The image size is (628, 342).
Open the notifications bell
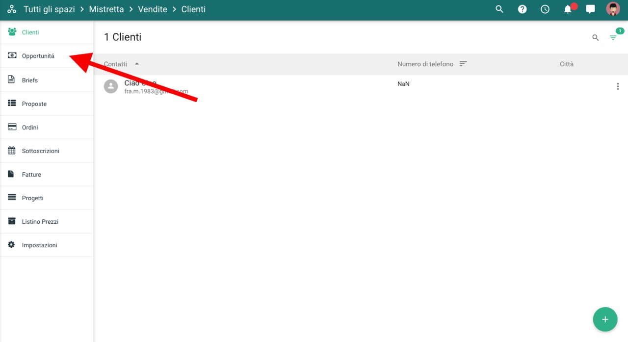pos(568,9)
